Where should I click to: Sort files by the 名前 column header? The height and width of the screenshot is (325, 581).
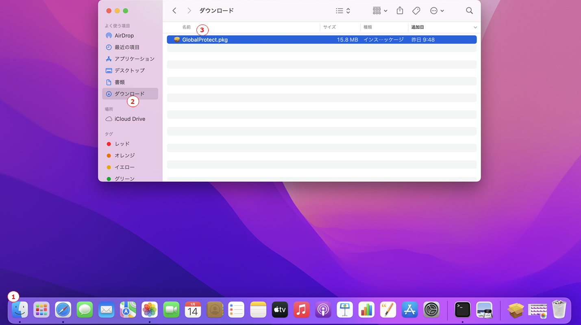[186, 27]
